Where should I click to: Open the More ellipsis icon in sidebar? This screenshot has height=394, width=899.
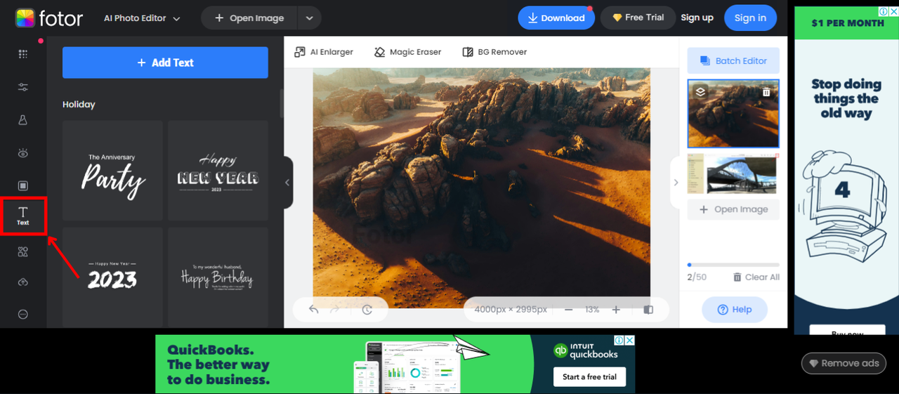(23, 314)
